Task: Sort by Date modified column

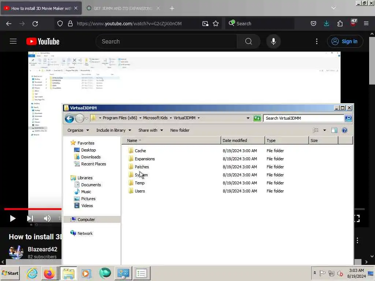Action: 243,140
